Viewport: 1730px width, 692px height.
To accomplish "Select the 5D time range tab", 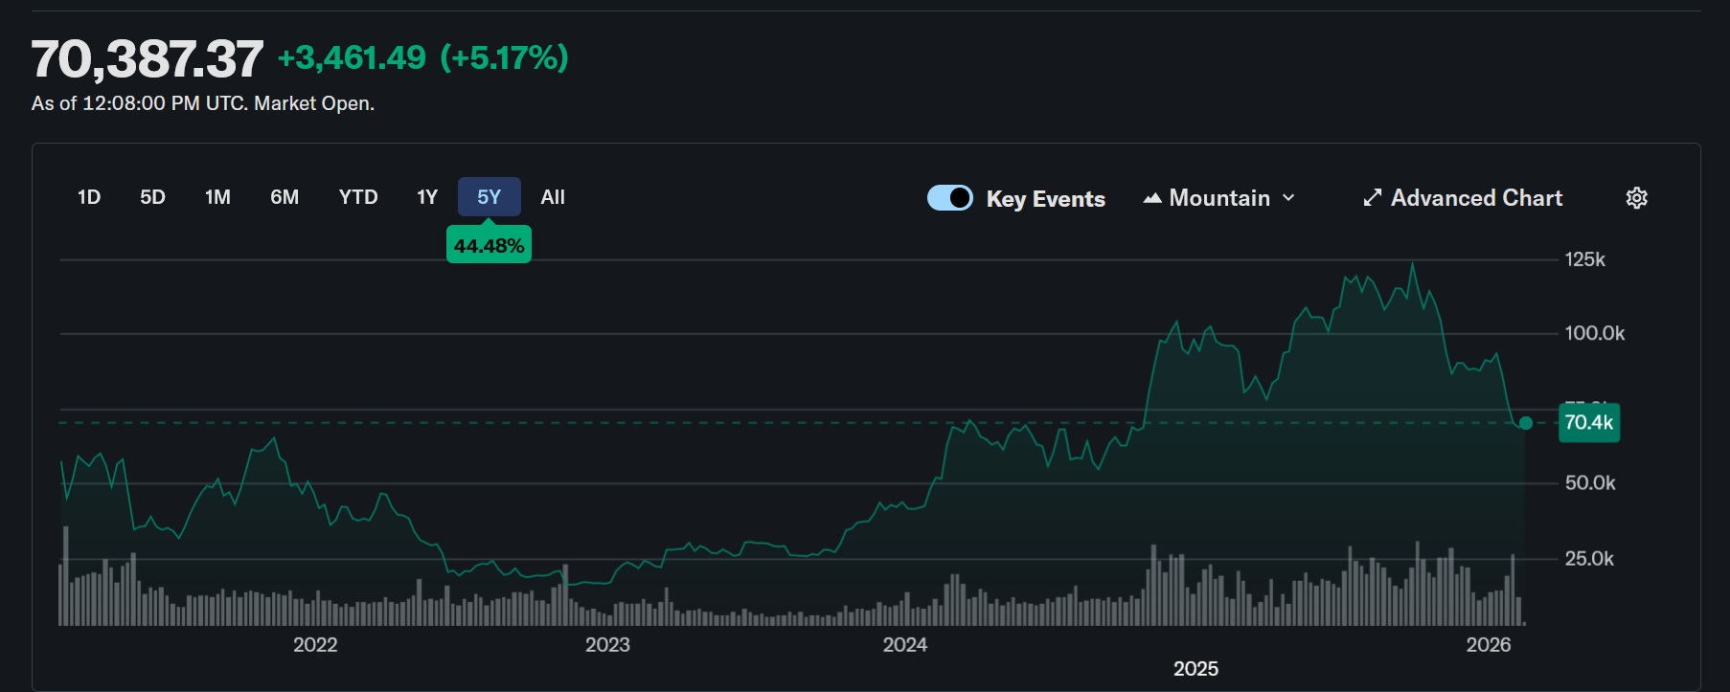I will [153, 197].
